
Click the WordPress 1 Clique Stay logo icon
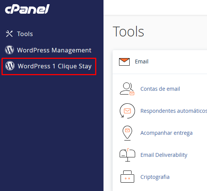pos(10,66)
